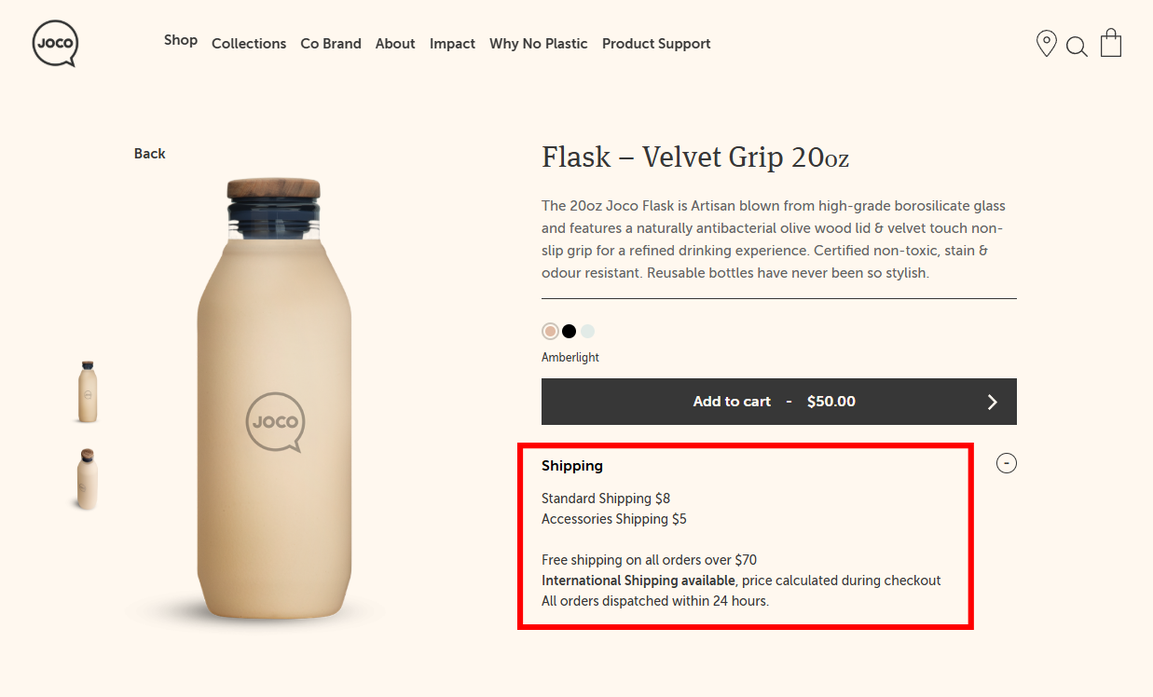Select the light blue color swatch
The width and height of the screenshot is (1153, 697).
tap(587, 330)
